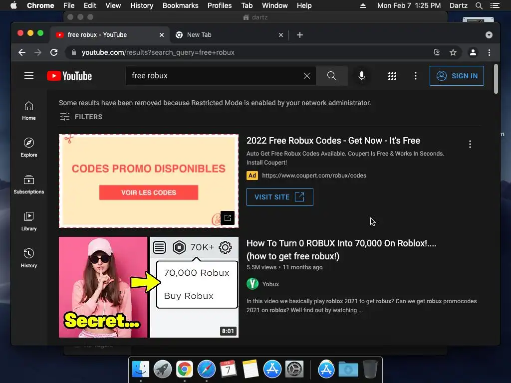
Task: Click the SIGN IN button
Action: click(x=457, y=76)
